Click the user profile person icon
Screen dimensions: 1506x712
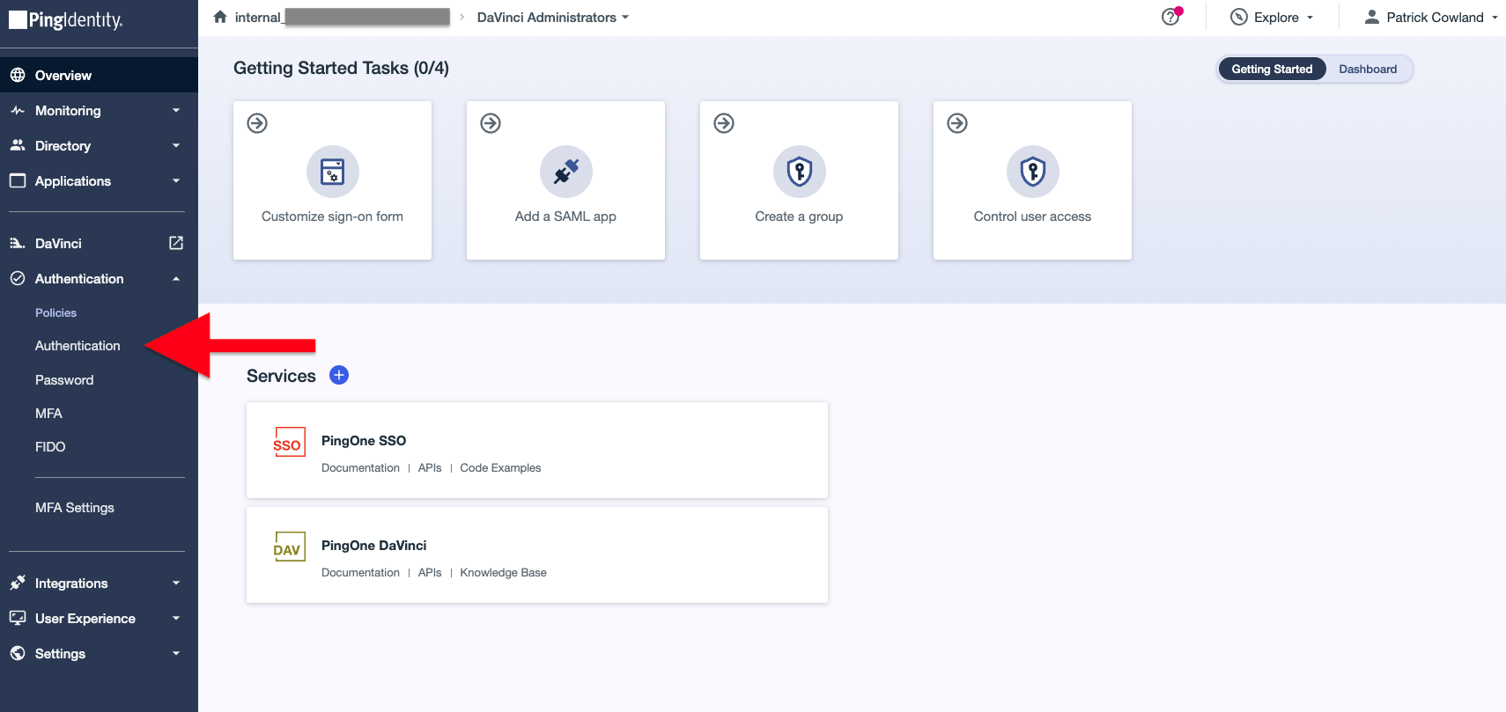pos(1371,17)
